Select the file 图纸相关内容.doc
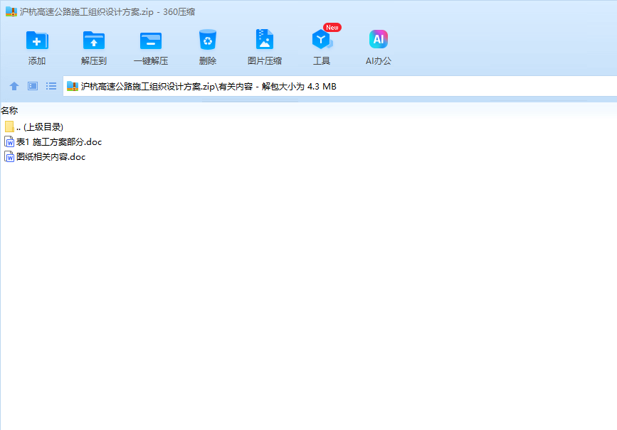The height and width of the screenshot is (430, 617). click(45, 156)
